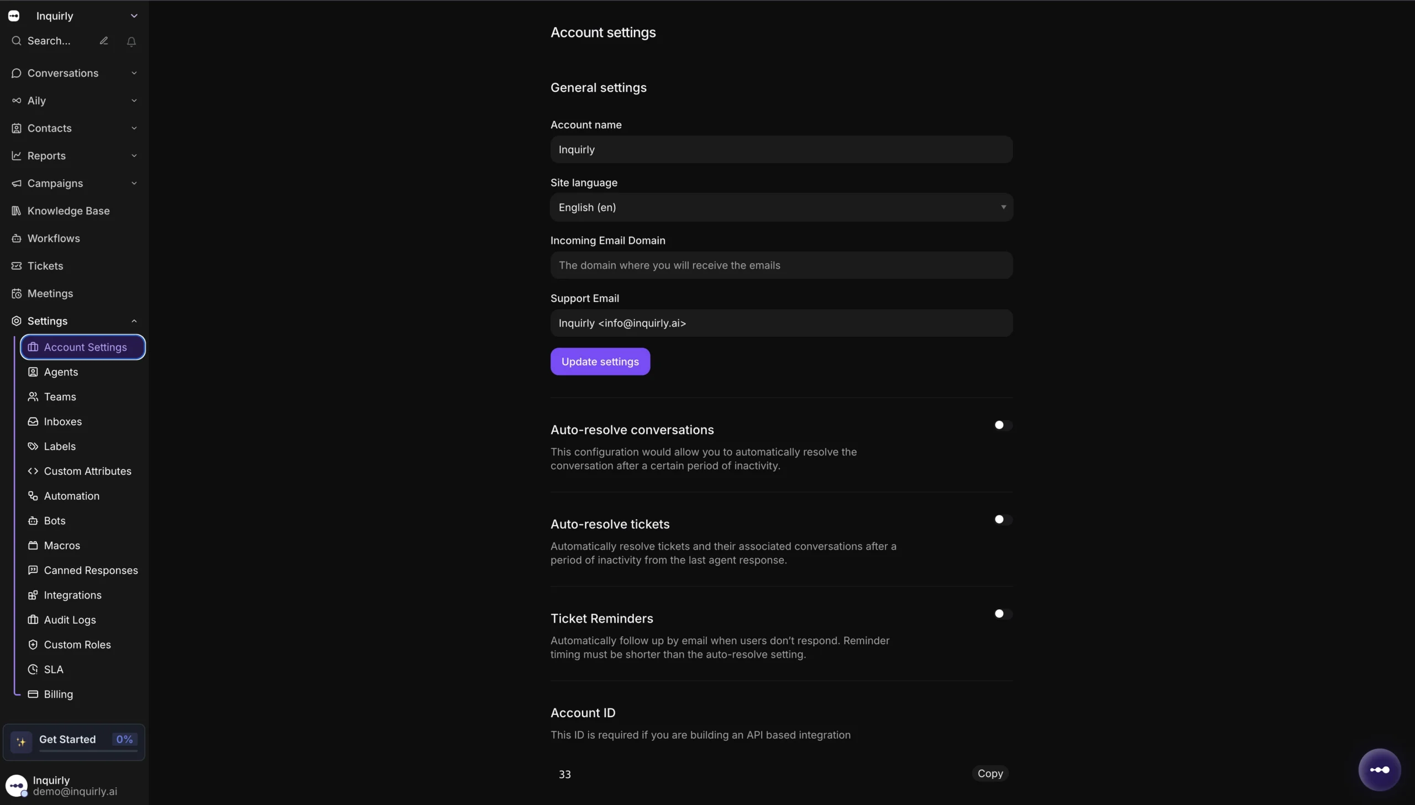The width and height of the screenshot is (1415, 805).
Task: Click the Inquirly logo icon
Action: (14, 16)
